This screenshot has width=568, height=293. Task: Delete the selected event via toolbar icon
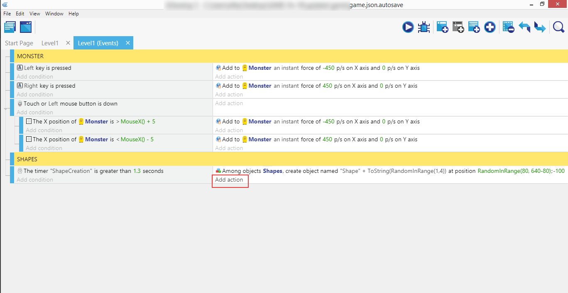point(508,27)
